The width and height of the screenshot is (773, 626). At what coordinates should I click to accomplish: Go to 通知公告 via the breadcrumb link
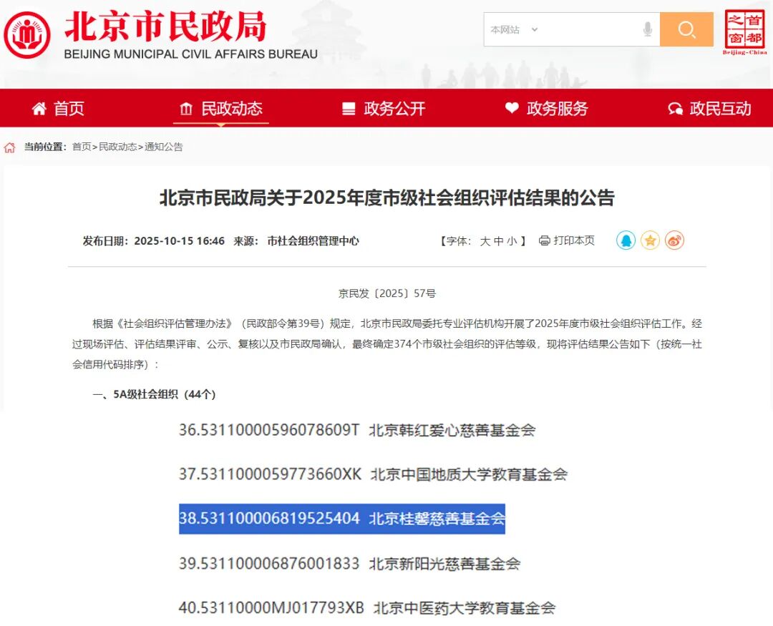tap(166, 147)
